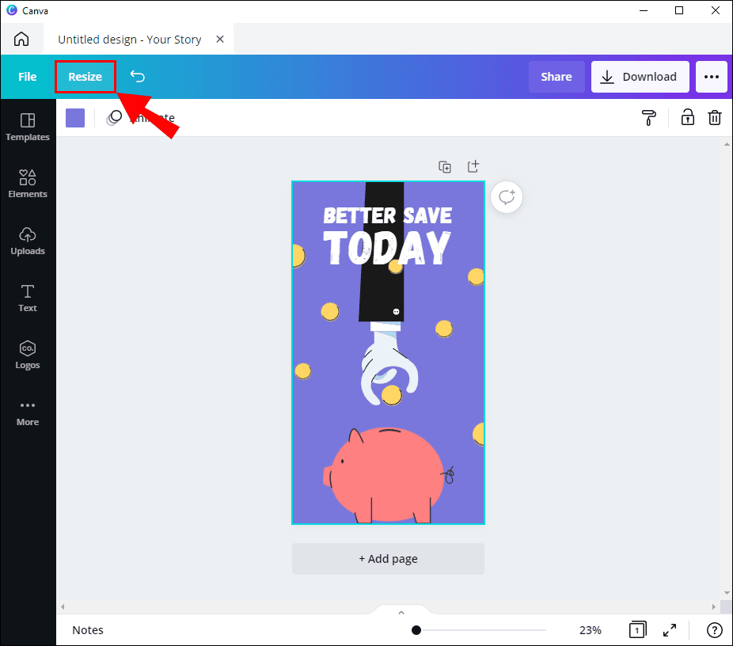The image size is (733, 646).
Task: Select the paint roller copy style tool
Action: (649, 117)
